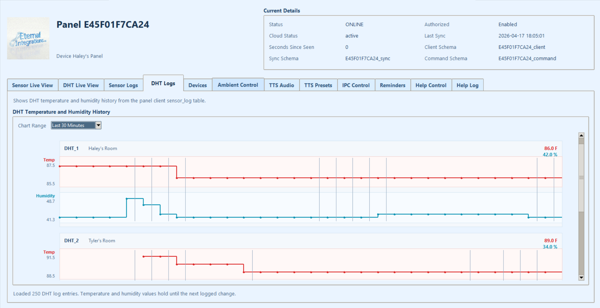Screen dimensions: 600x308
Task: Click the Eternal Integrations logo image
Action: click(28, 38)
